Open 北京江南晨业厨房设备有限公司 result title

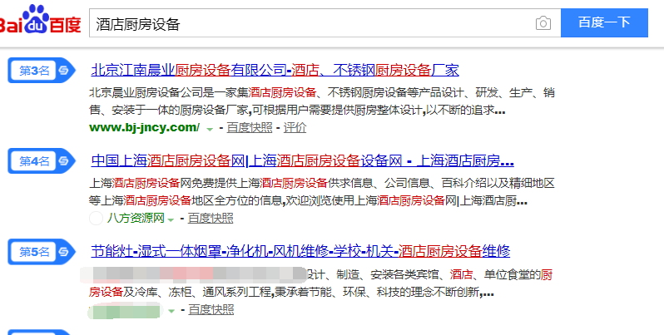coord(275,70)
